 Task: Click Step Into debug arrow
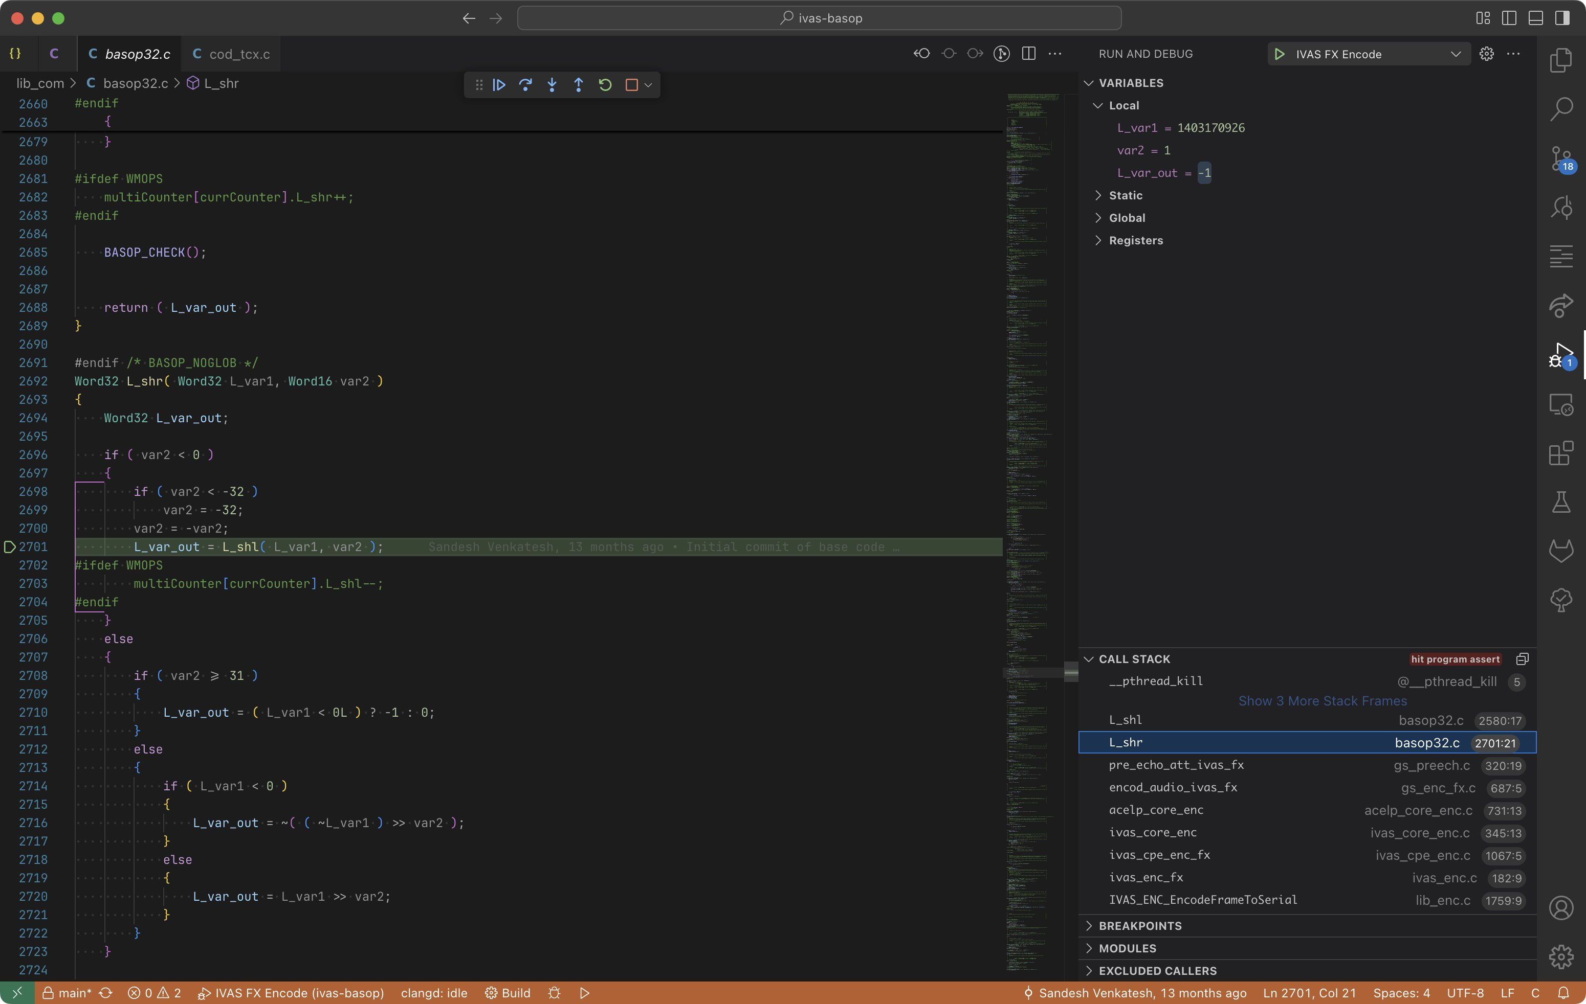(552, 85)
